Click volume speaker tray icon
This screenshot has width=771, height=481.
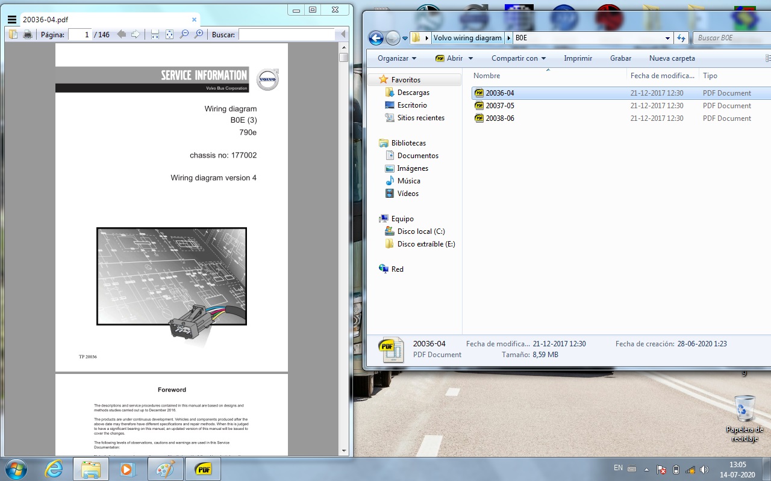tap(704, 470)
